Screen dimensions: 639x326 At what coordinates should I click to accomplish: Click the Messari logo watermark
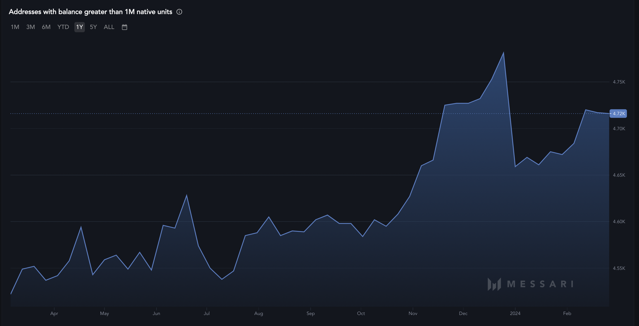(530, 284)
